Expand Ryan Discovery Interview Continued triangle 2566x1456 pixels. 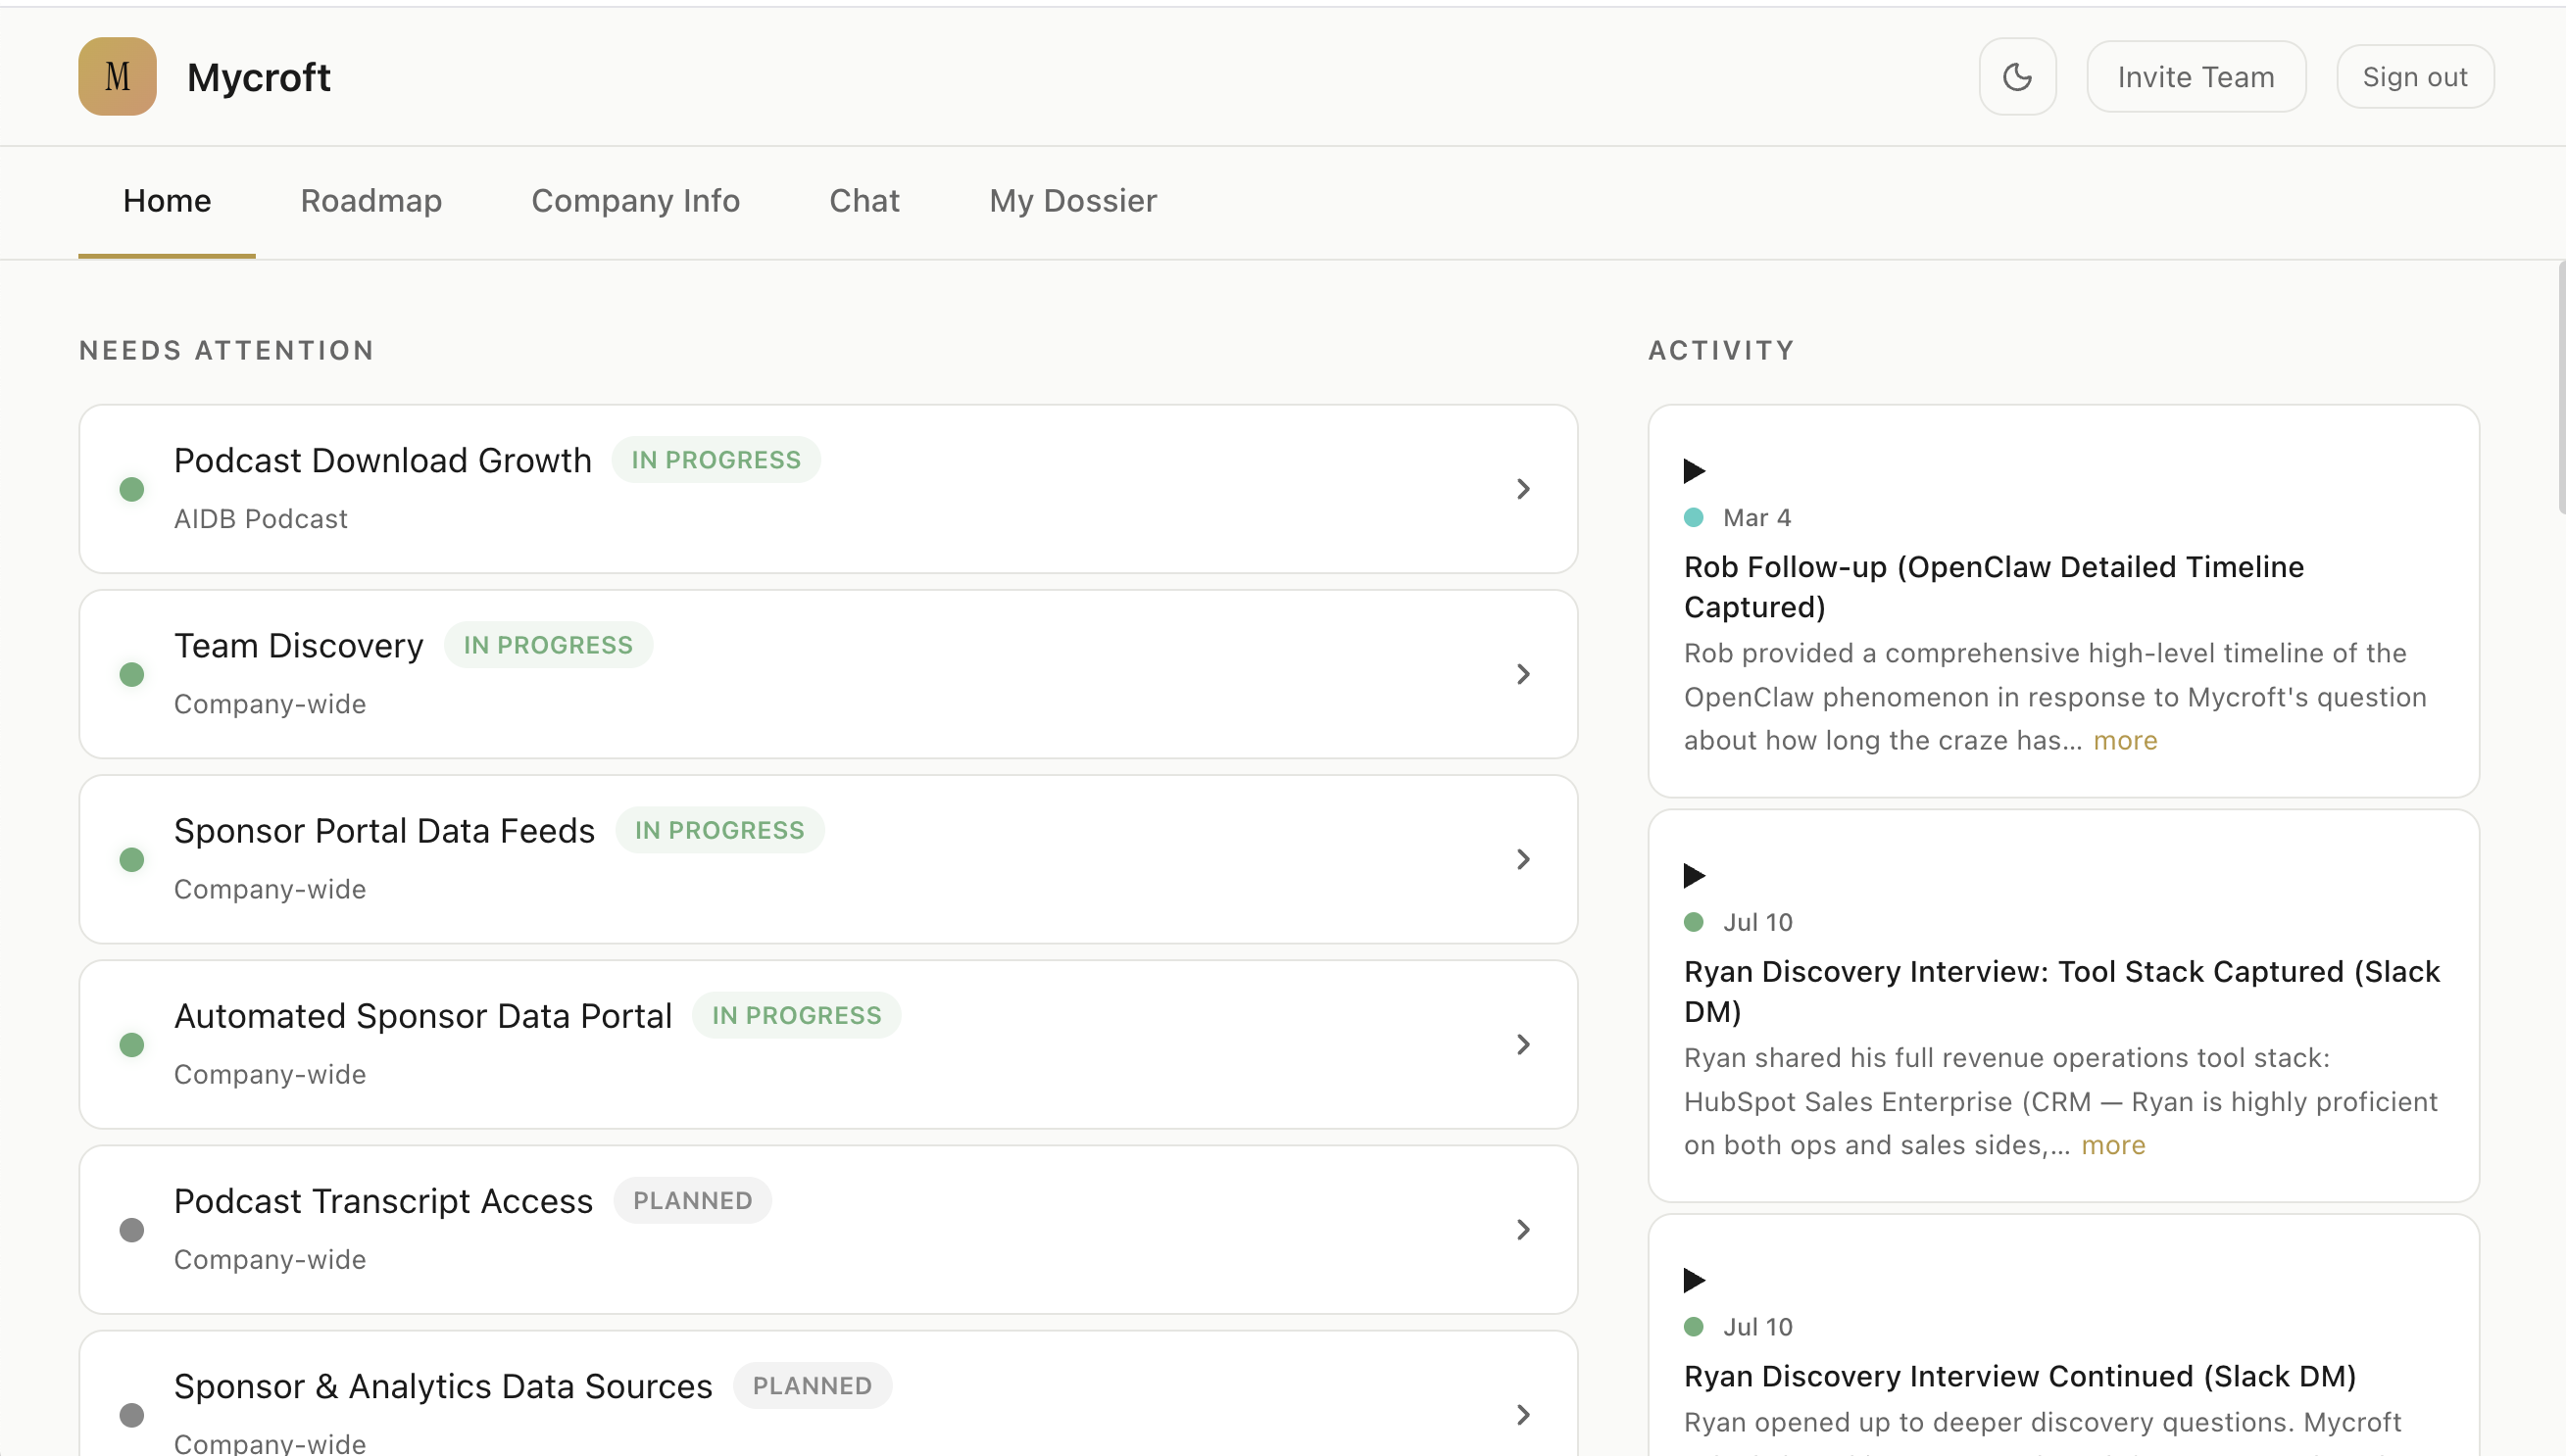click(1693, 1280)
